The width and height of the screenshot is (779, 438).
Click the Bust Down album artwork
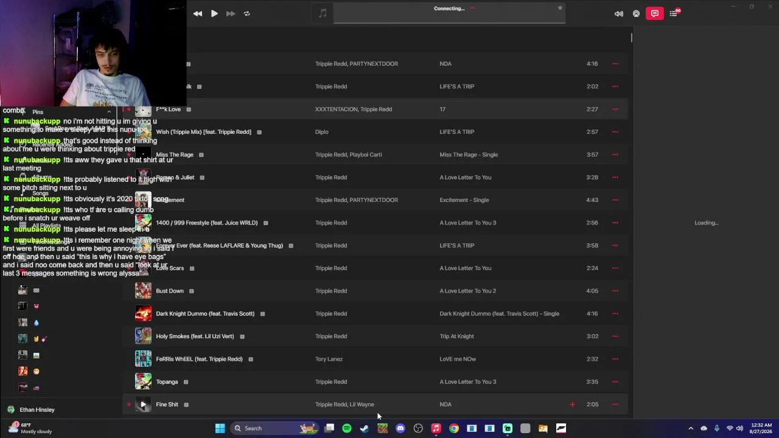point(143,291)
